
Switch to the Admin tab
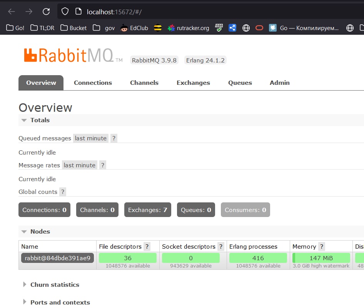pyautogui.click(x=279, y=82)
